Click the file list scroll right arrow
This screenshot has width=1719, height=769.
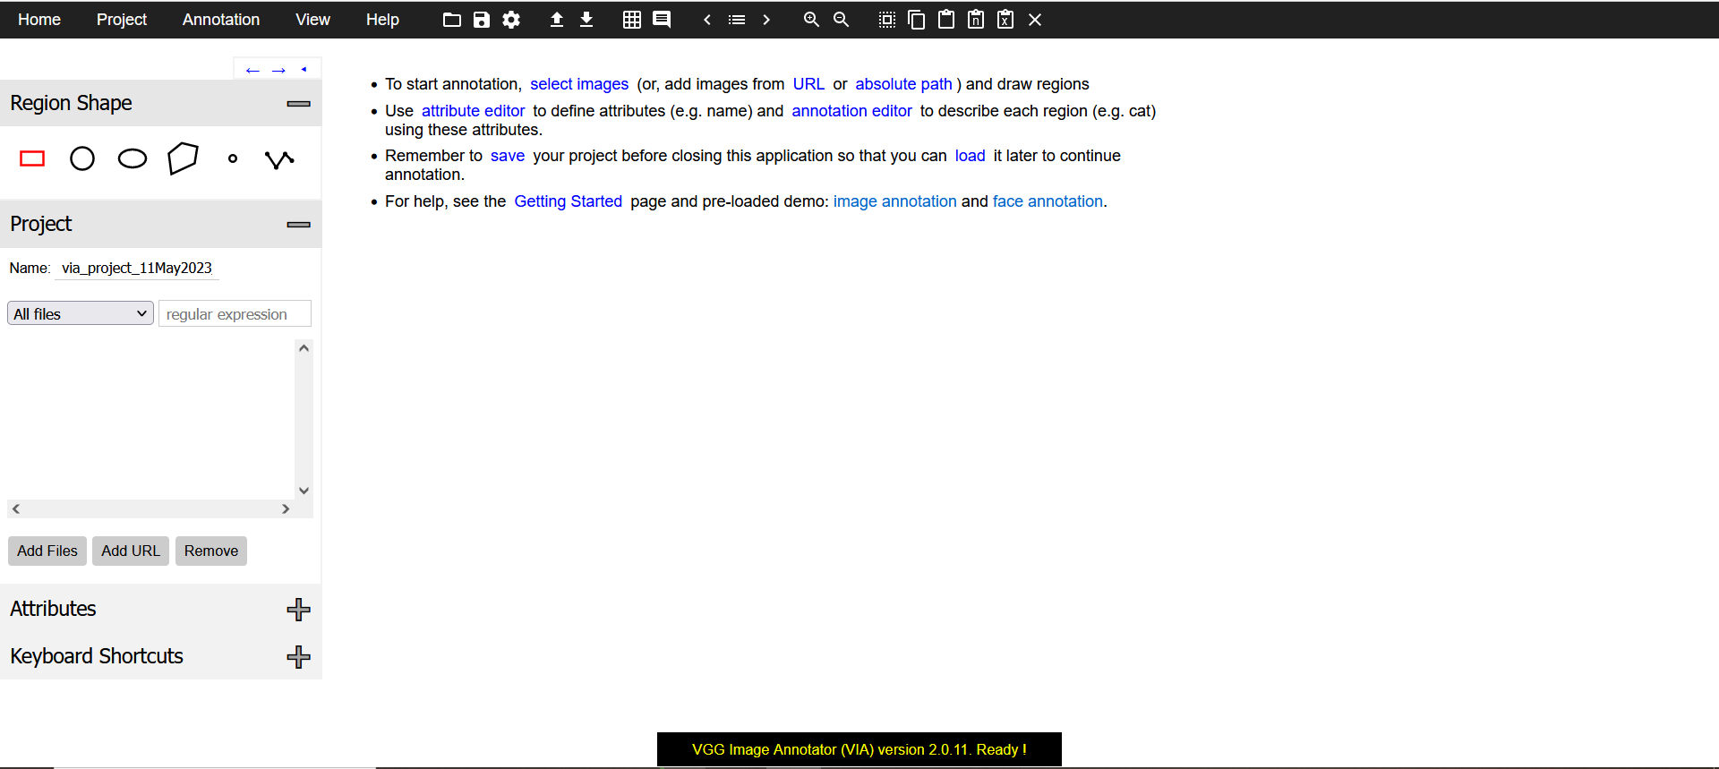pos(286,508)
